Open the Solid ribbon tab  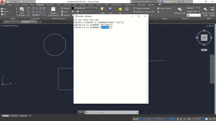pyautogui.click(x=17, y=5)
